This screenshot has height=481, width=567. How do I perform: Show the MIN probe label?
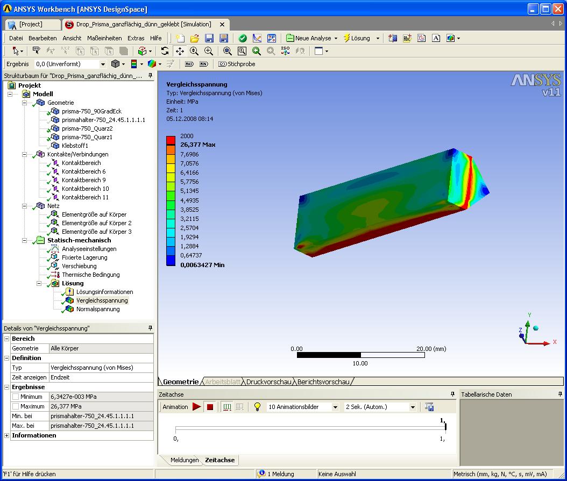(x=204, y=64)
